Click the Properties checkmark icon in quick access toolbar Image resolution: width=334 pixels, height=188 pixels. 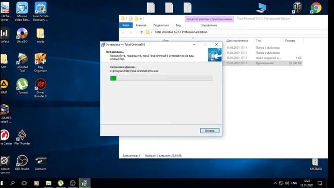tap(131, 19)
